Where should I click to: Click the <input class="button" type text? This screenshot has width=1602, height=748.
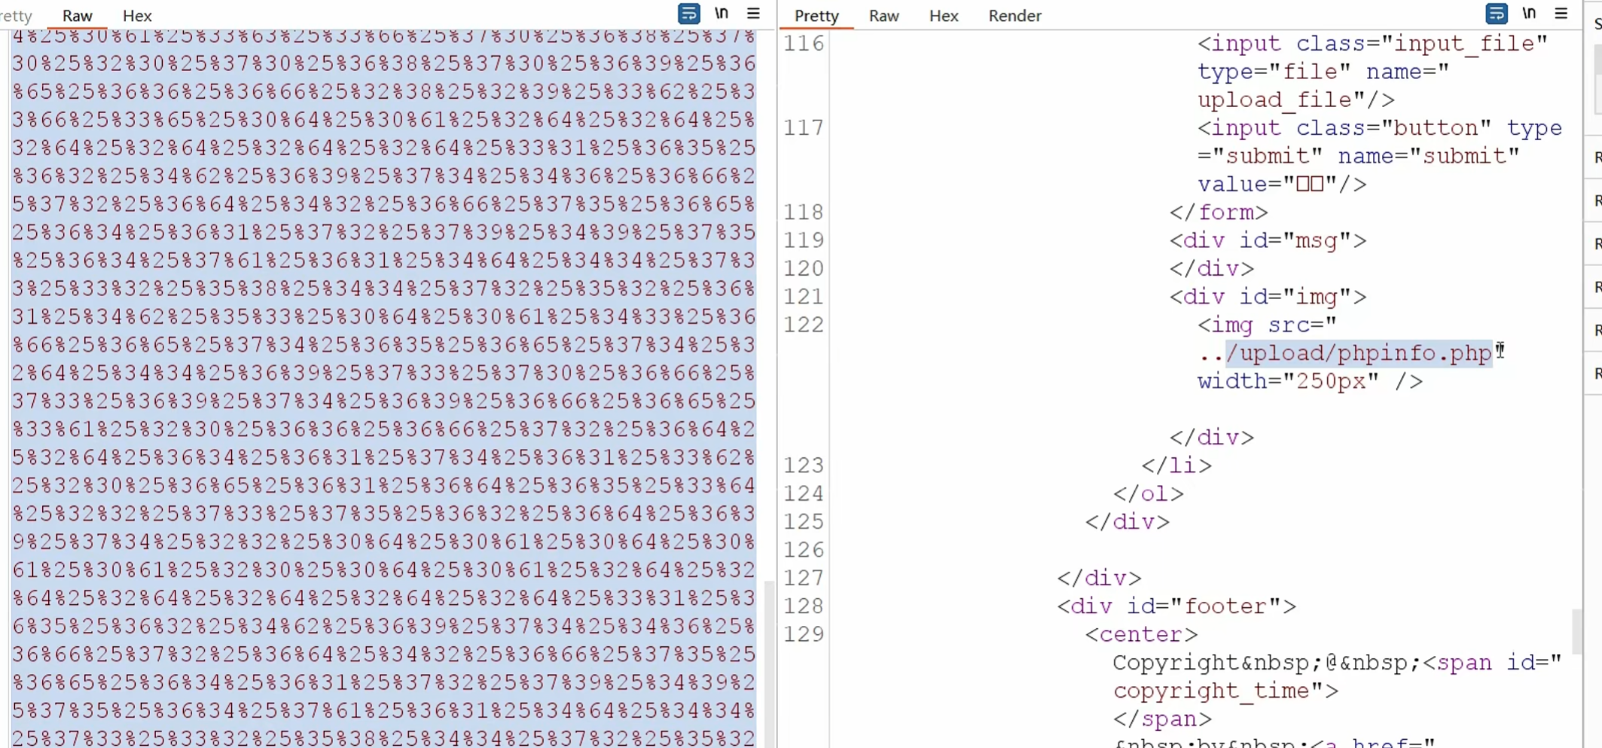1380,128
